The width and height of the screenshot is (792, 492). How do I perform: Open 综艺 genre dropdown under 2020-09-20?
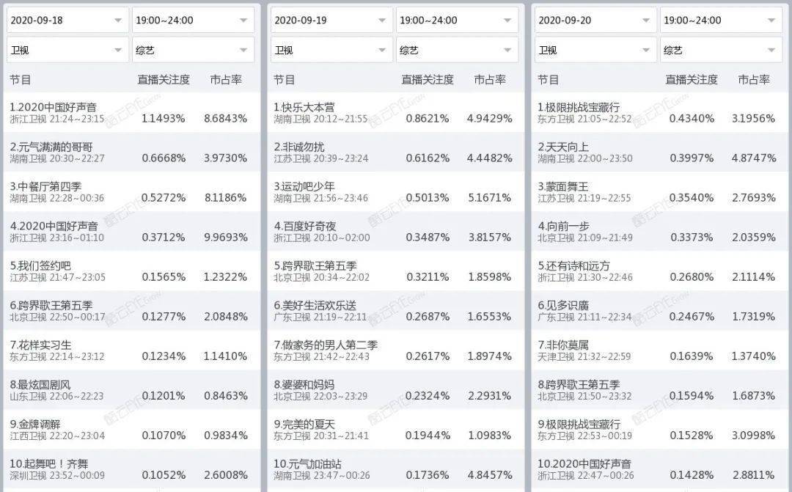point(721,50)
